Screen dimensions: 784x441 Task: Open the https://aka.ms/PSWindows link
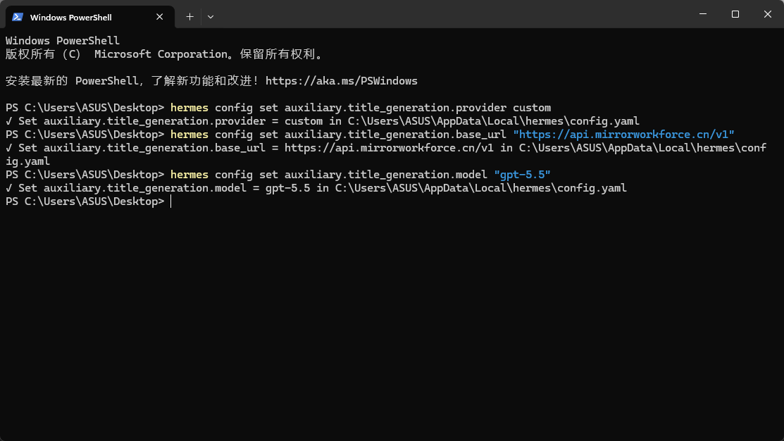[341, 81]
